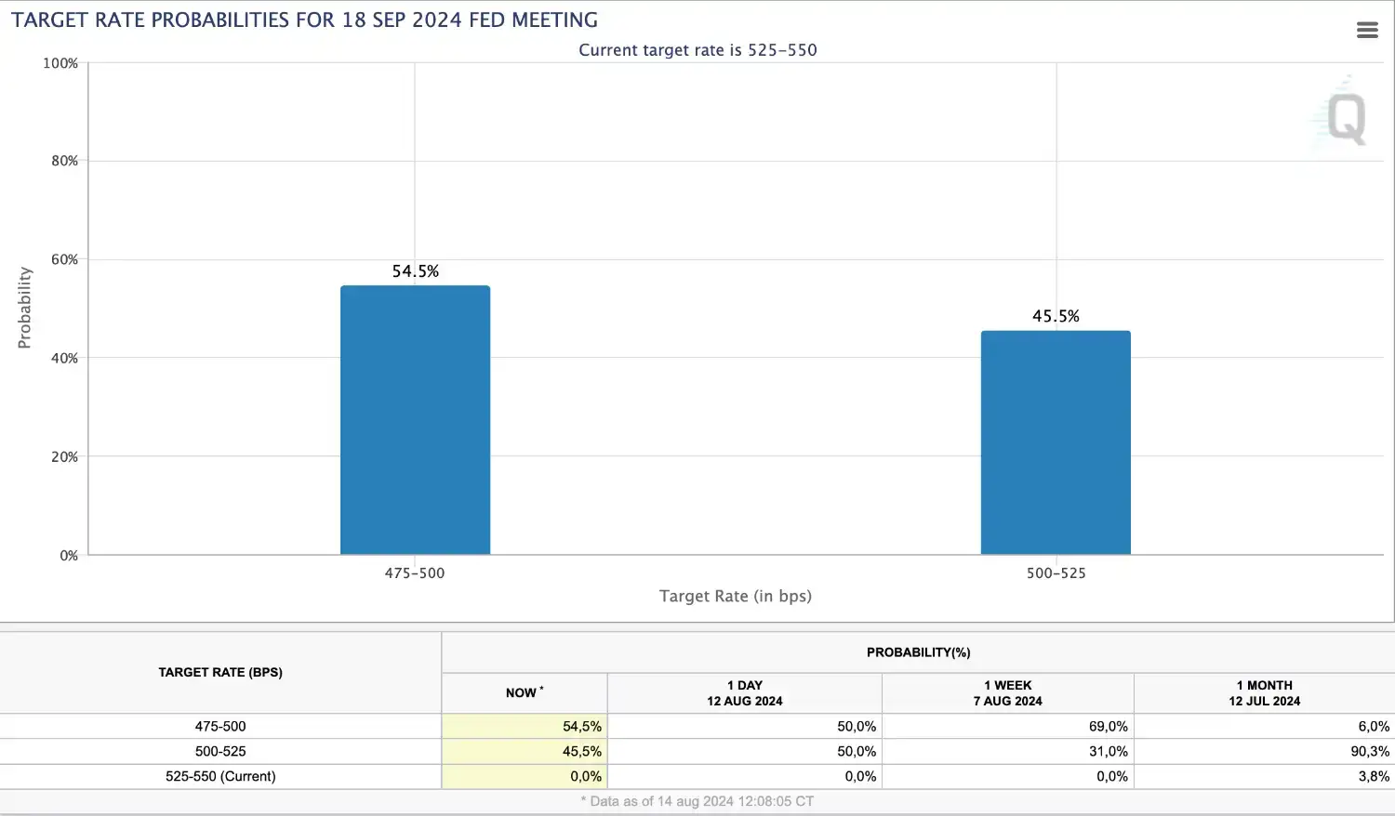
Task: Click the TARGET RATE (BPS) column header
Action: point(220,672)
